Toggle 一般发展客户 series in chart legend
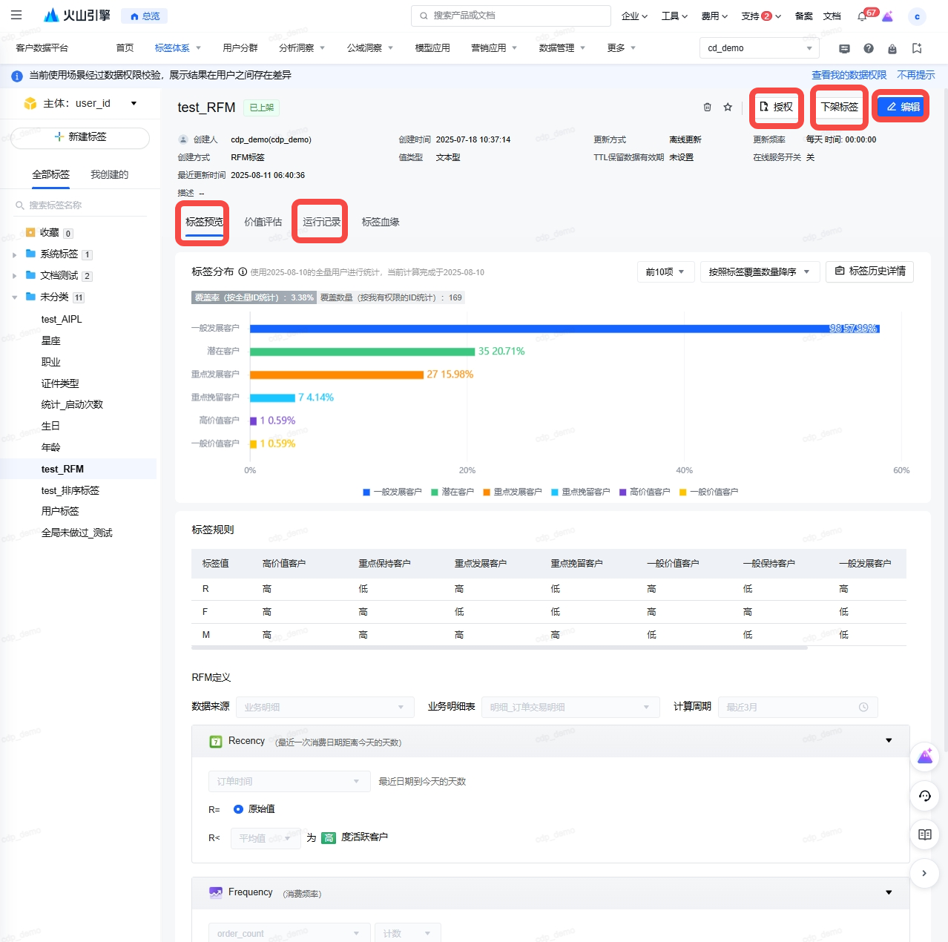Viewport: 948px width, 942px height. (392, 492)
